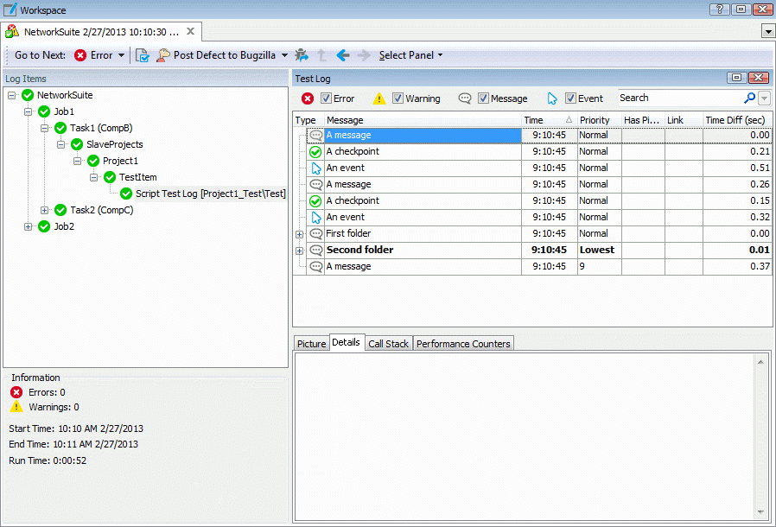This screenshot has height=527, width=776.
Task: Maximize the Test Log panel
Action: point(736,77)
